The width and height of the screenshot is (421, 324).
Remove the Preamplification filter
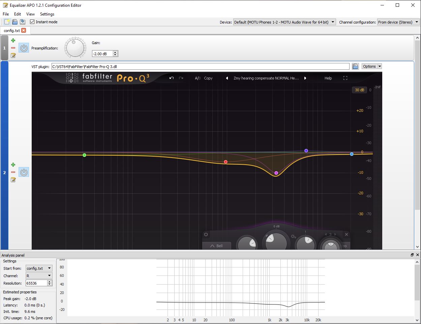pyautogui.click(x=13, y=48)
